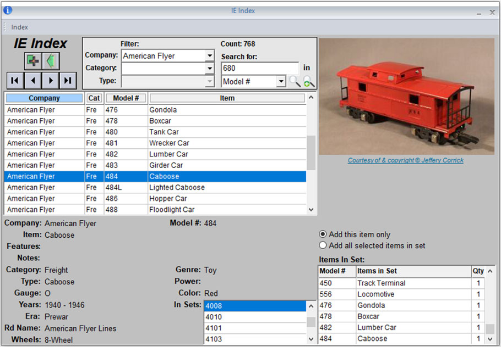Viewport: 501px width, 347px height.
Task: Open the Index menu
Action: coord(19,27)
